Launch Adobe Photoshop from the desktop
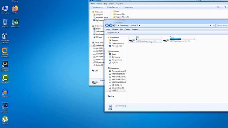This screenshot has height=128, width=228. pos(5,107)
